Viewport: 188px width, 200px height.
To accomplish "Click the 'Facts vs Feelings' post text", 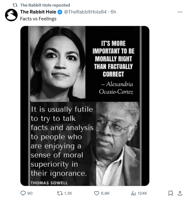I will [x=38, y=19].
